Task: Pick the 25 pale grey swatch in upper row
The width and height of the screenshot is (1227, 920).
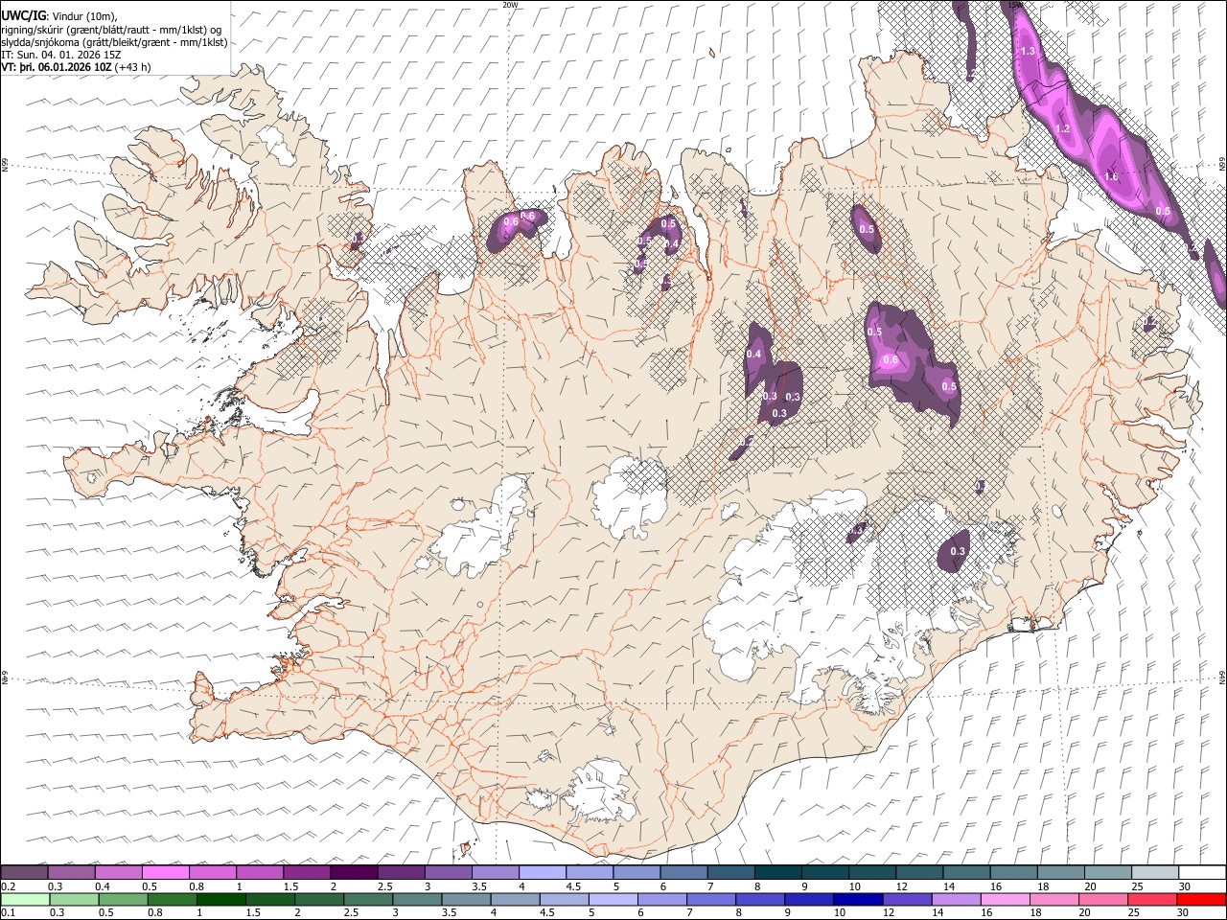Action: [x=1155, y=872]
